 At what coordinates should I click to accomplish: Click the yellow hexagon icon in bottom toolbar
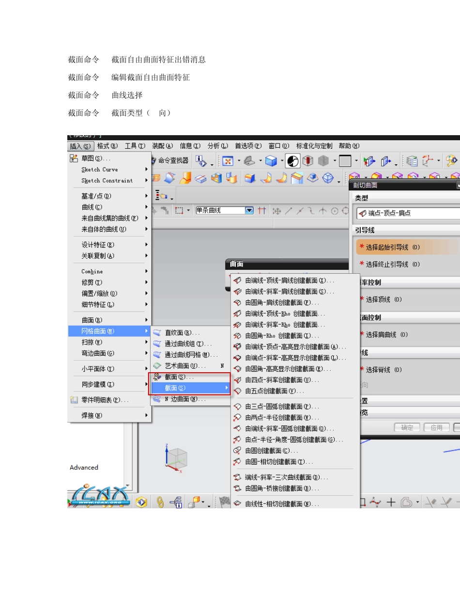[141, 502]
